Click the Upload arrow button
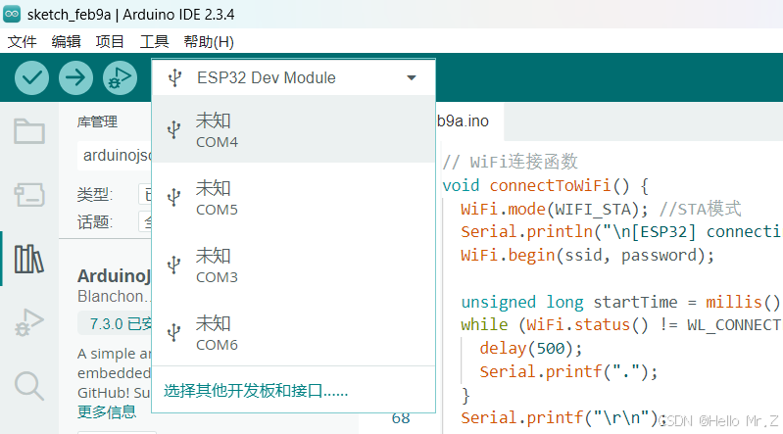783x434 pixels. [x=75, y=78]
